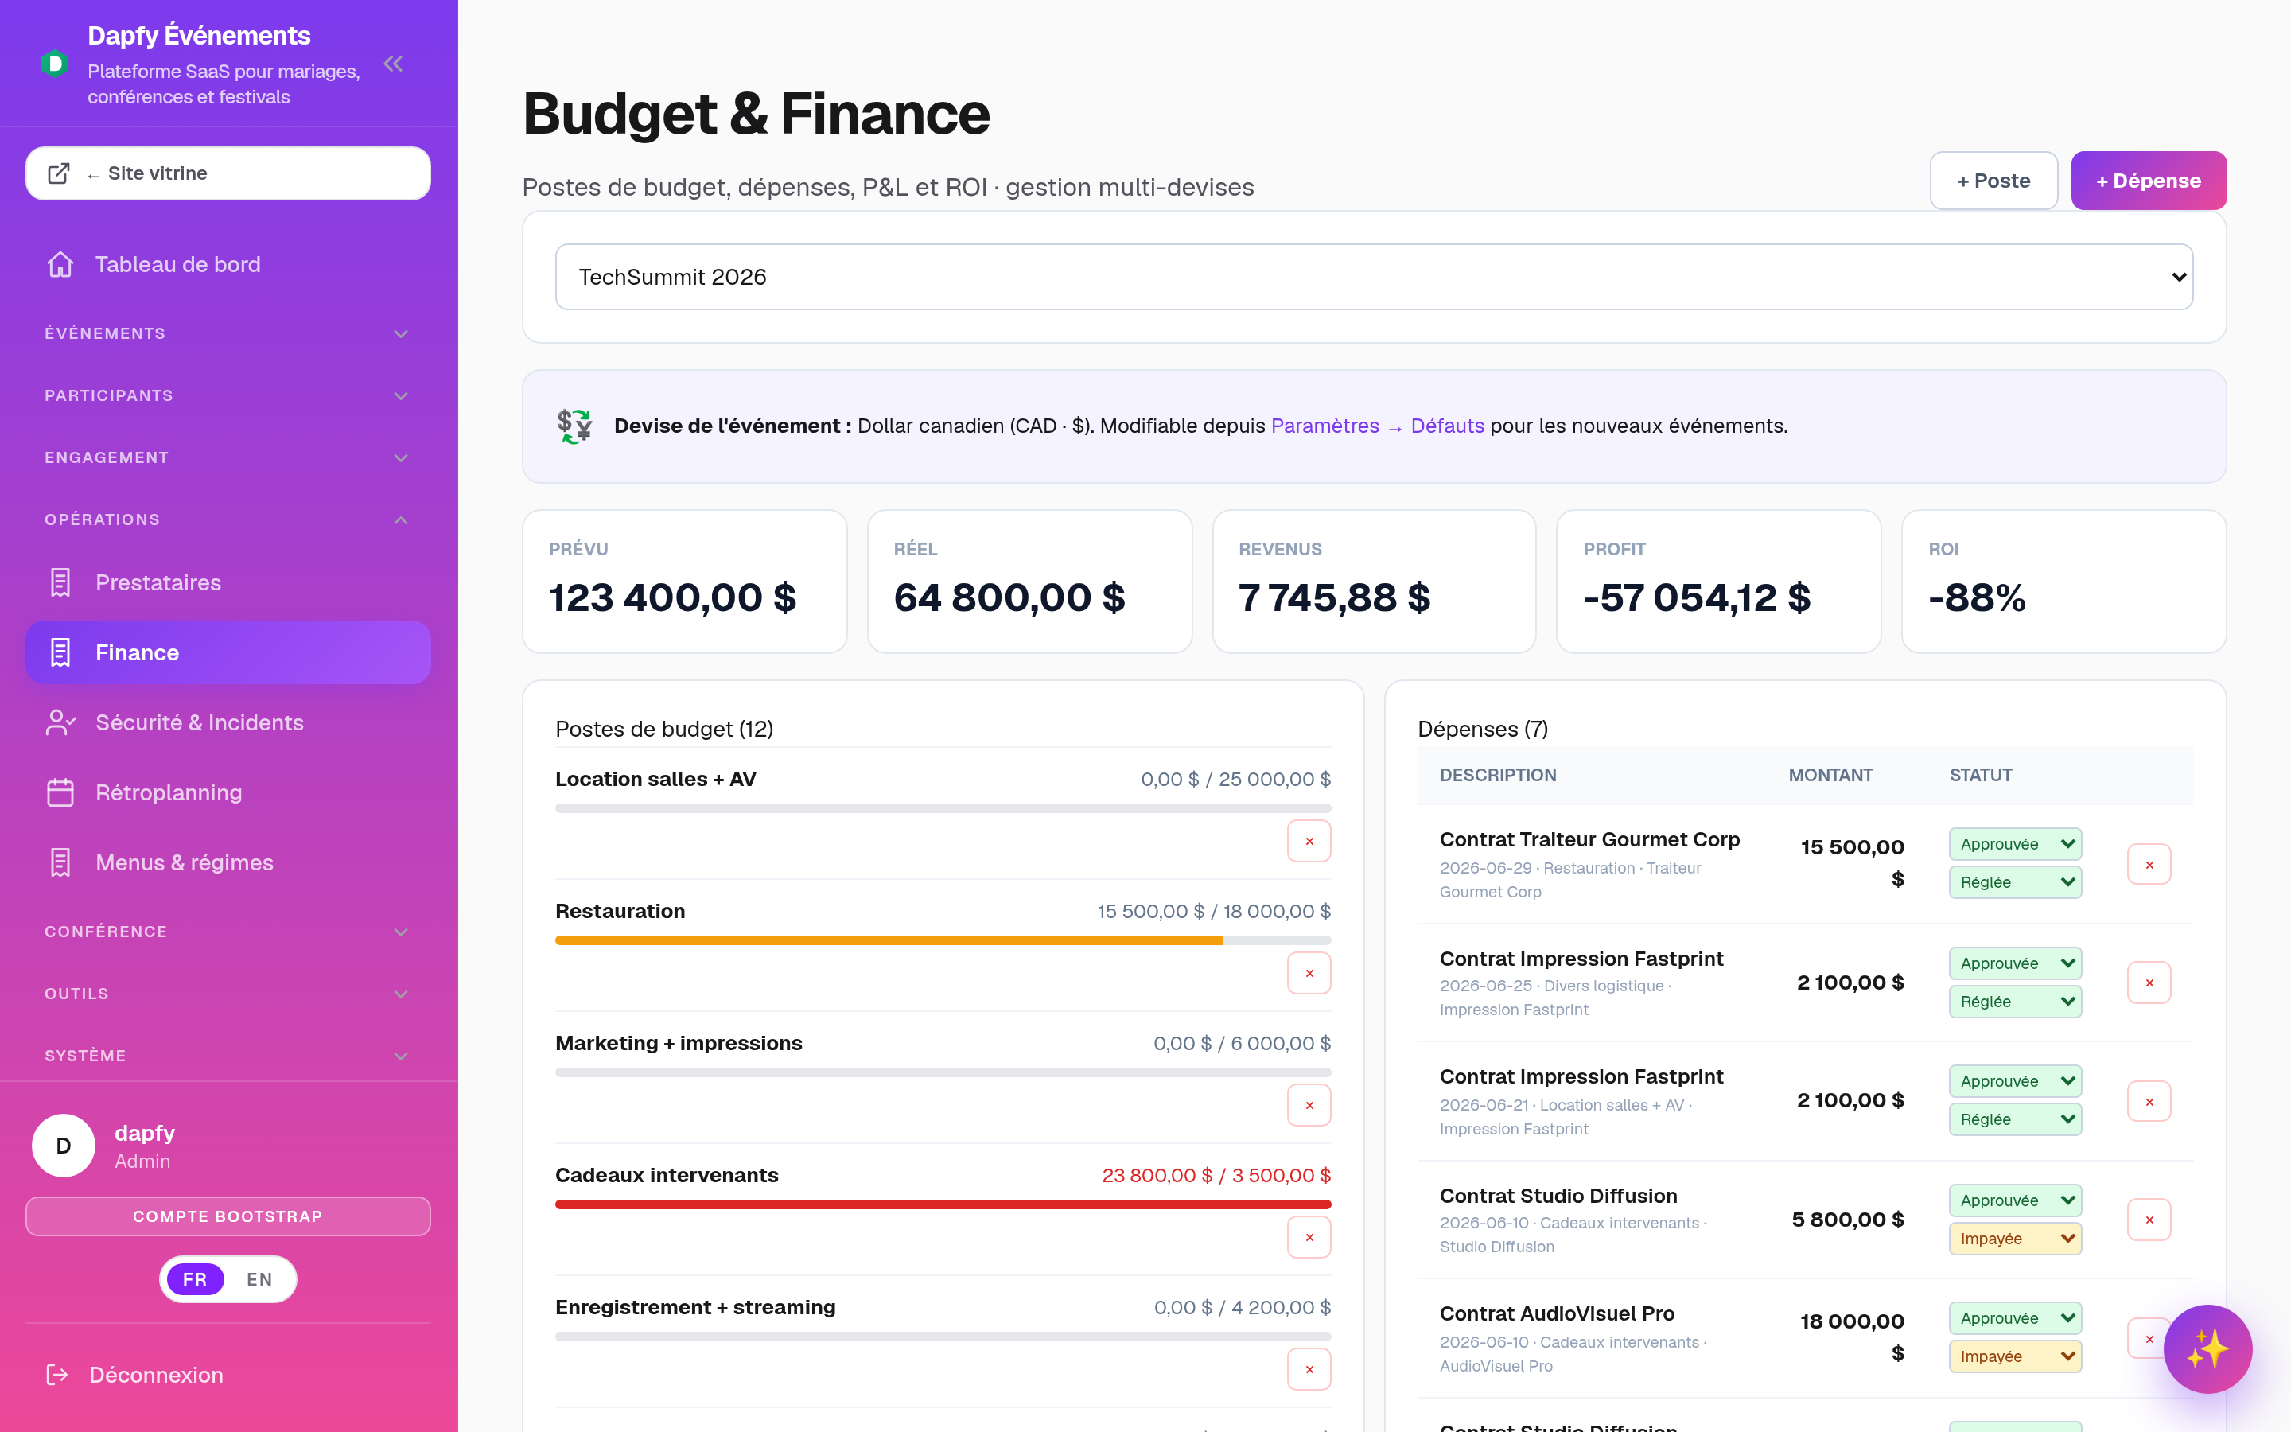Click the receipt icon for Menus & régimes

point(60,863)
